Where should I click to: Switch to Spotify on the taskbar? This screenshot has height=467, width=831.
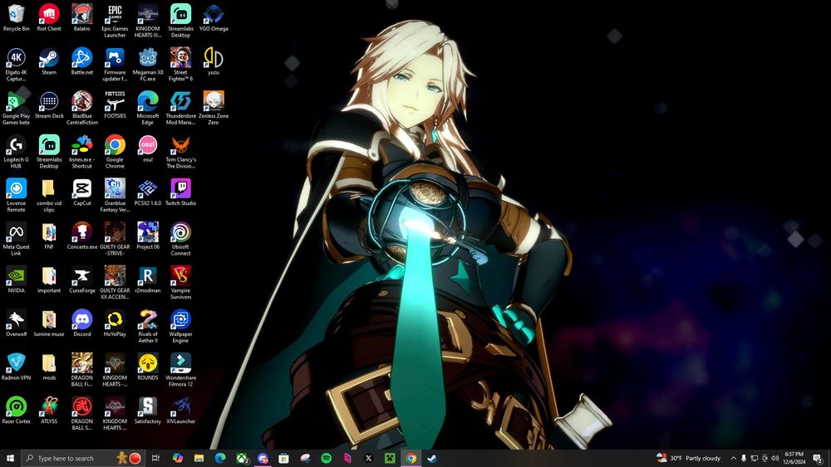point(327,458)
